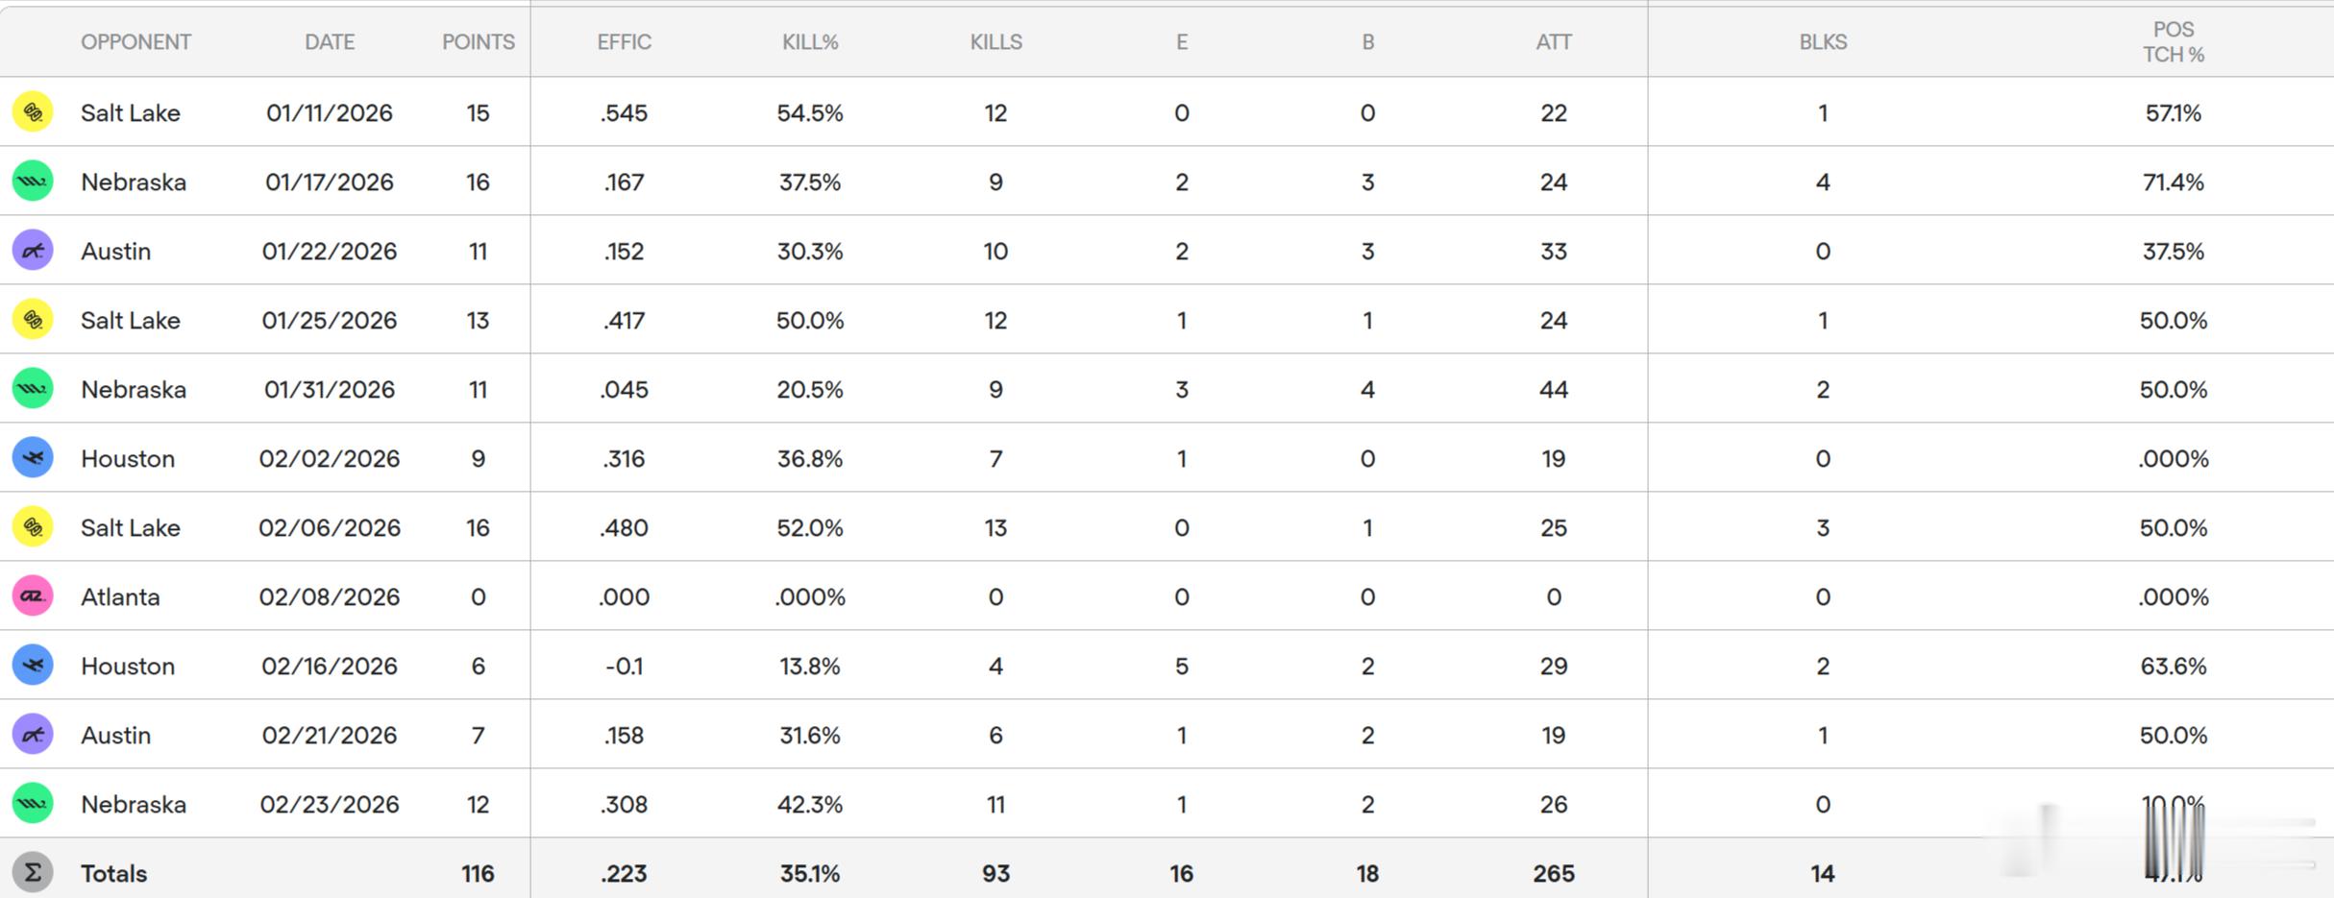Select the Totals row label

[113, 873]
